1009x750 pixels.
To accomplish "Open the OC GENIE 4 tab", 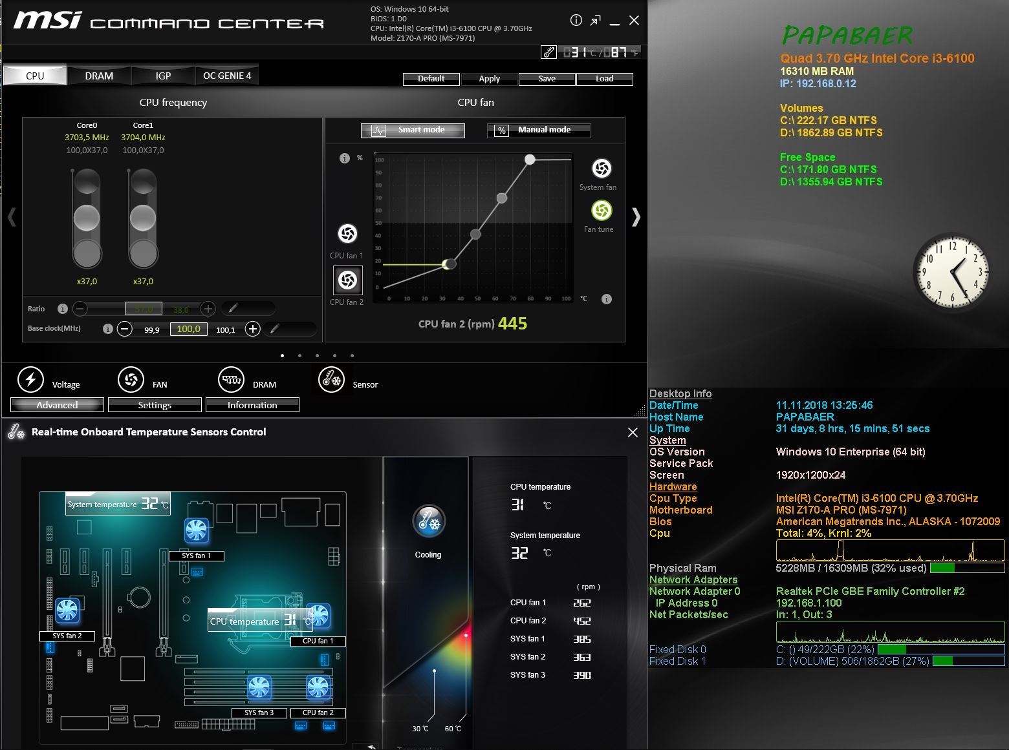I will tap(227, 76).
